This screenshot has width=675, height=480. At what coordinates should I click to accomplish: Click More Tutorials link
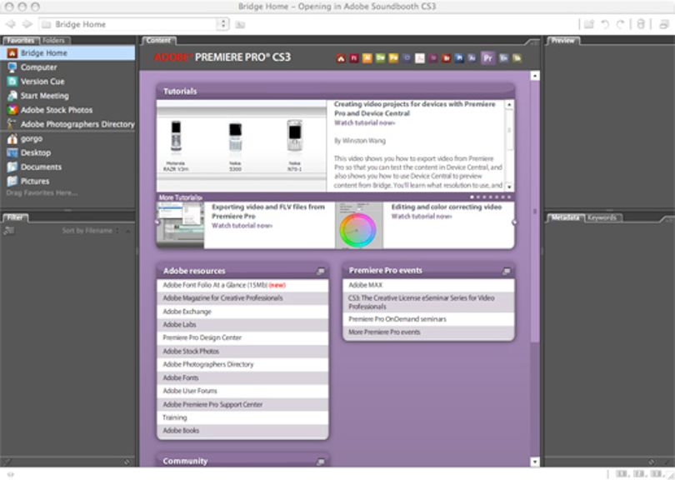180,197
